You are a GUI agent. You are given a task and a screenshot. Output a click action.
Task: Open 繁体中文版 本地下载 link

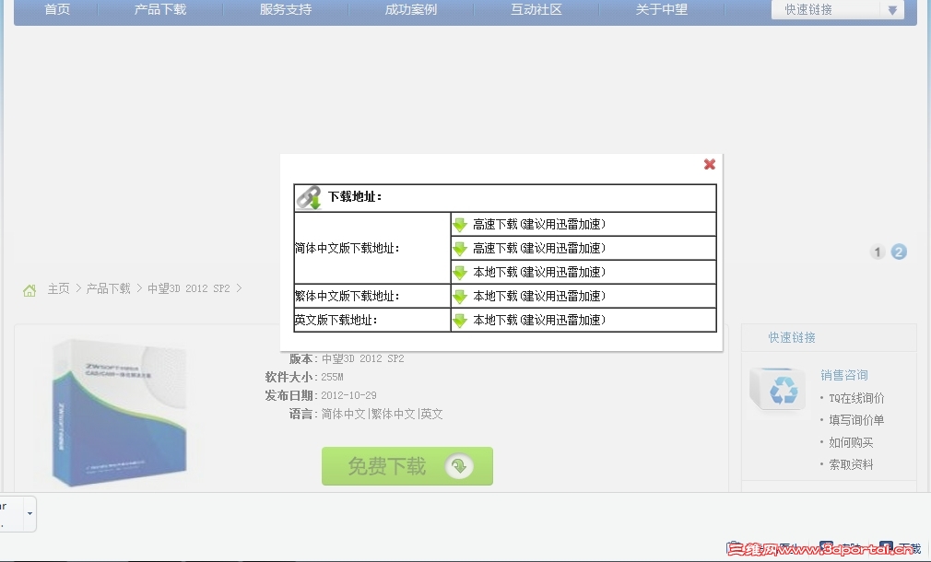coord(539,296)
